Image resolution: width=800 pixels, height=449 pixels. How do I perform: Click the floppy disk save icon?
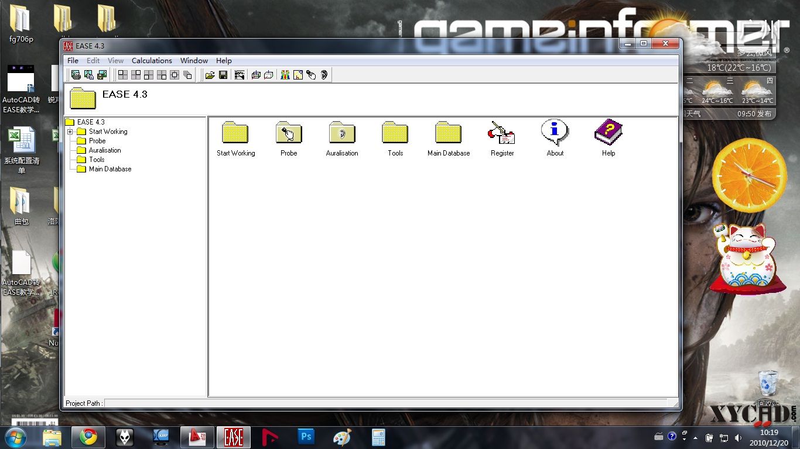coord(223,75)
